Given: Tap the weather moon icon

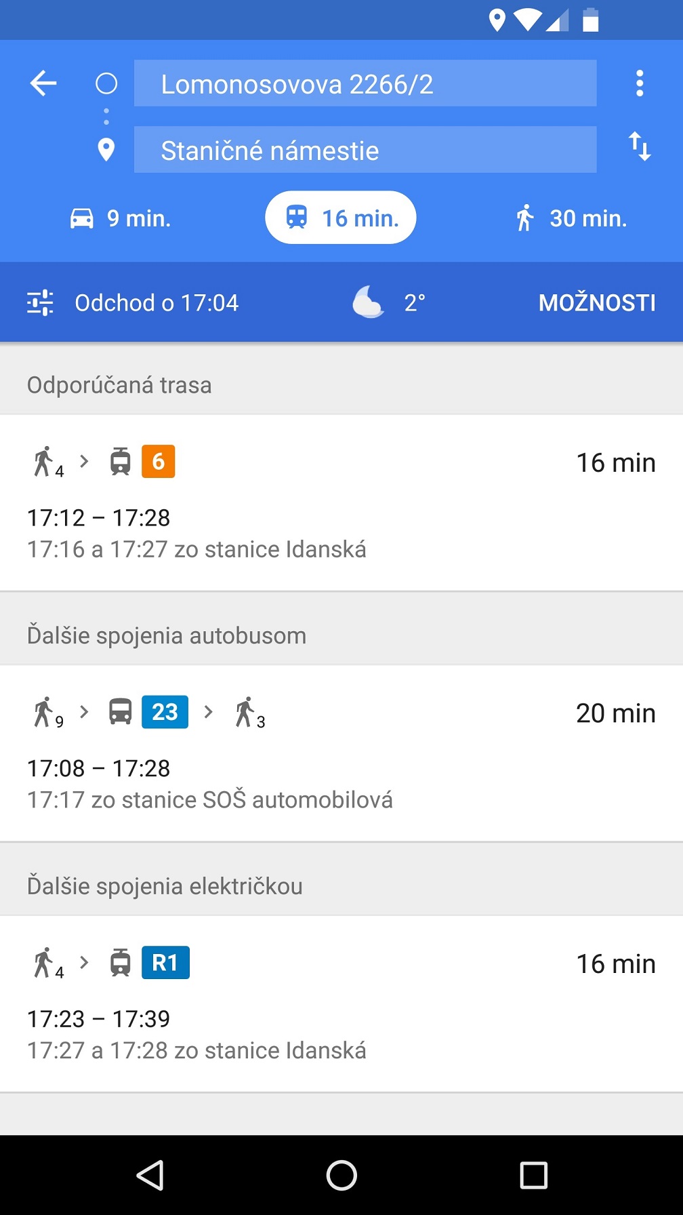Looking at the screenshot, I should point(368,302).
